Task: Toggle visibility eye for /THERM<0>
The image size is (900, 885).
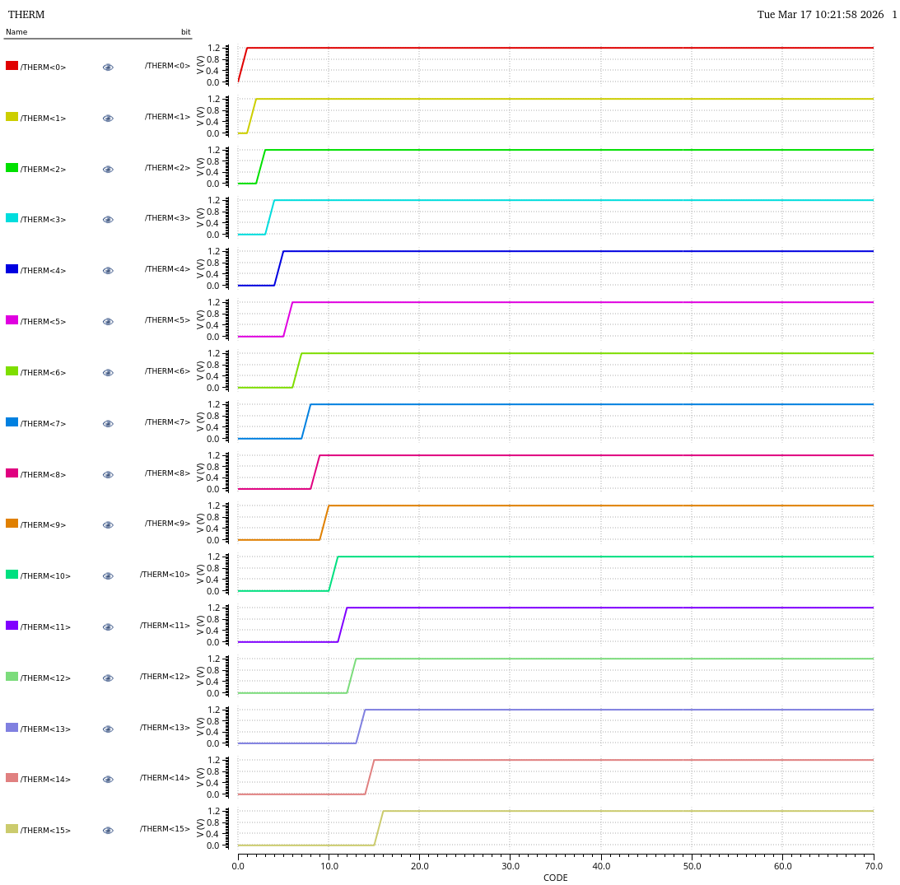Action: click(x=108, y=68)
